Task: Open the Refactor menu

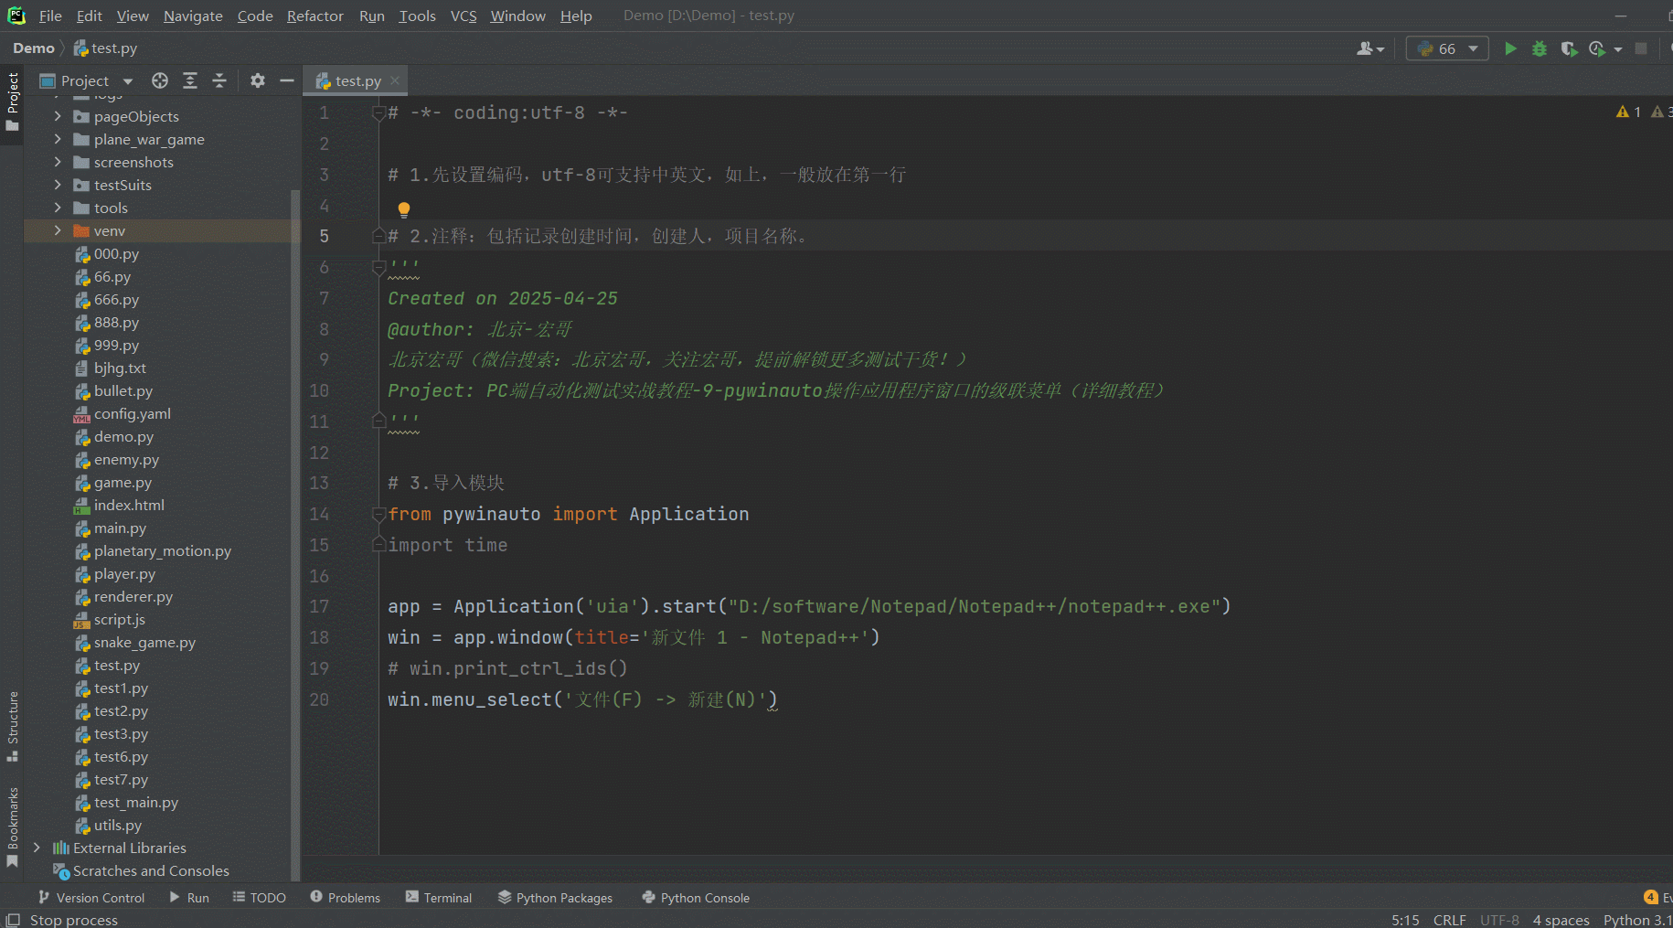Action: coord(314,16)
